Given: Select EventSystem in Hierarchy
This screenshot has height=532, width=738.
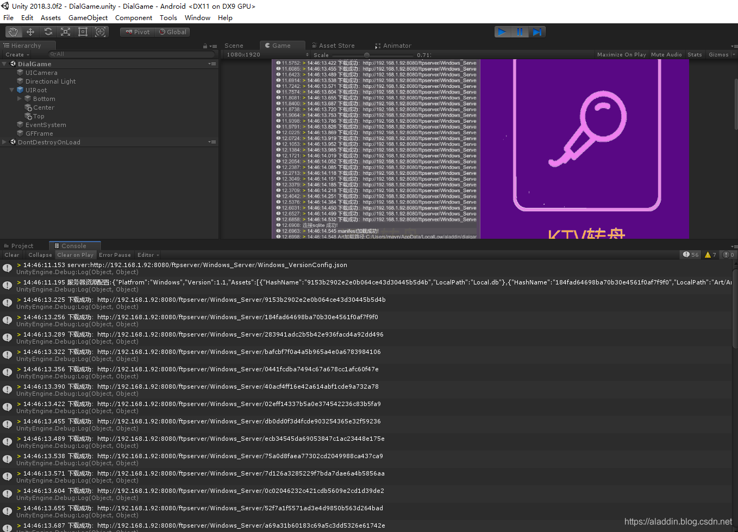Looking at the screenshot, I should click(46, 125).
